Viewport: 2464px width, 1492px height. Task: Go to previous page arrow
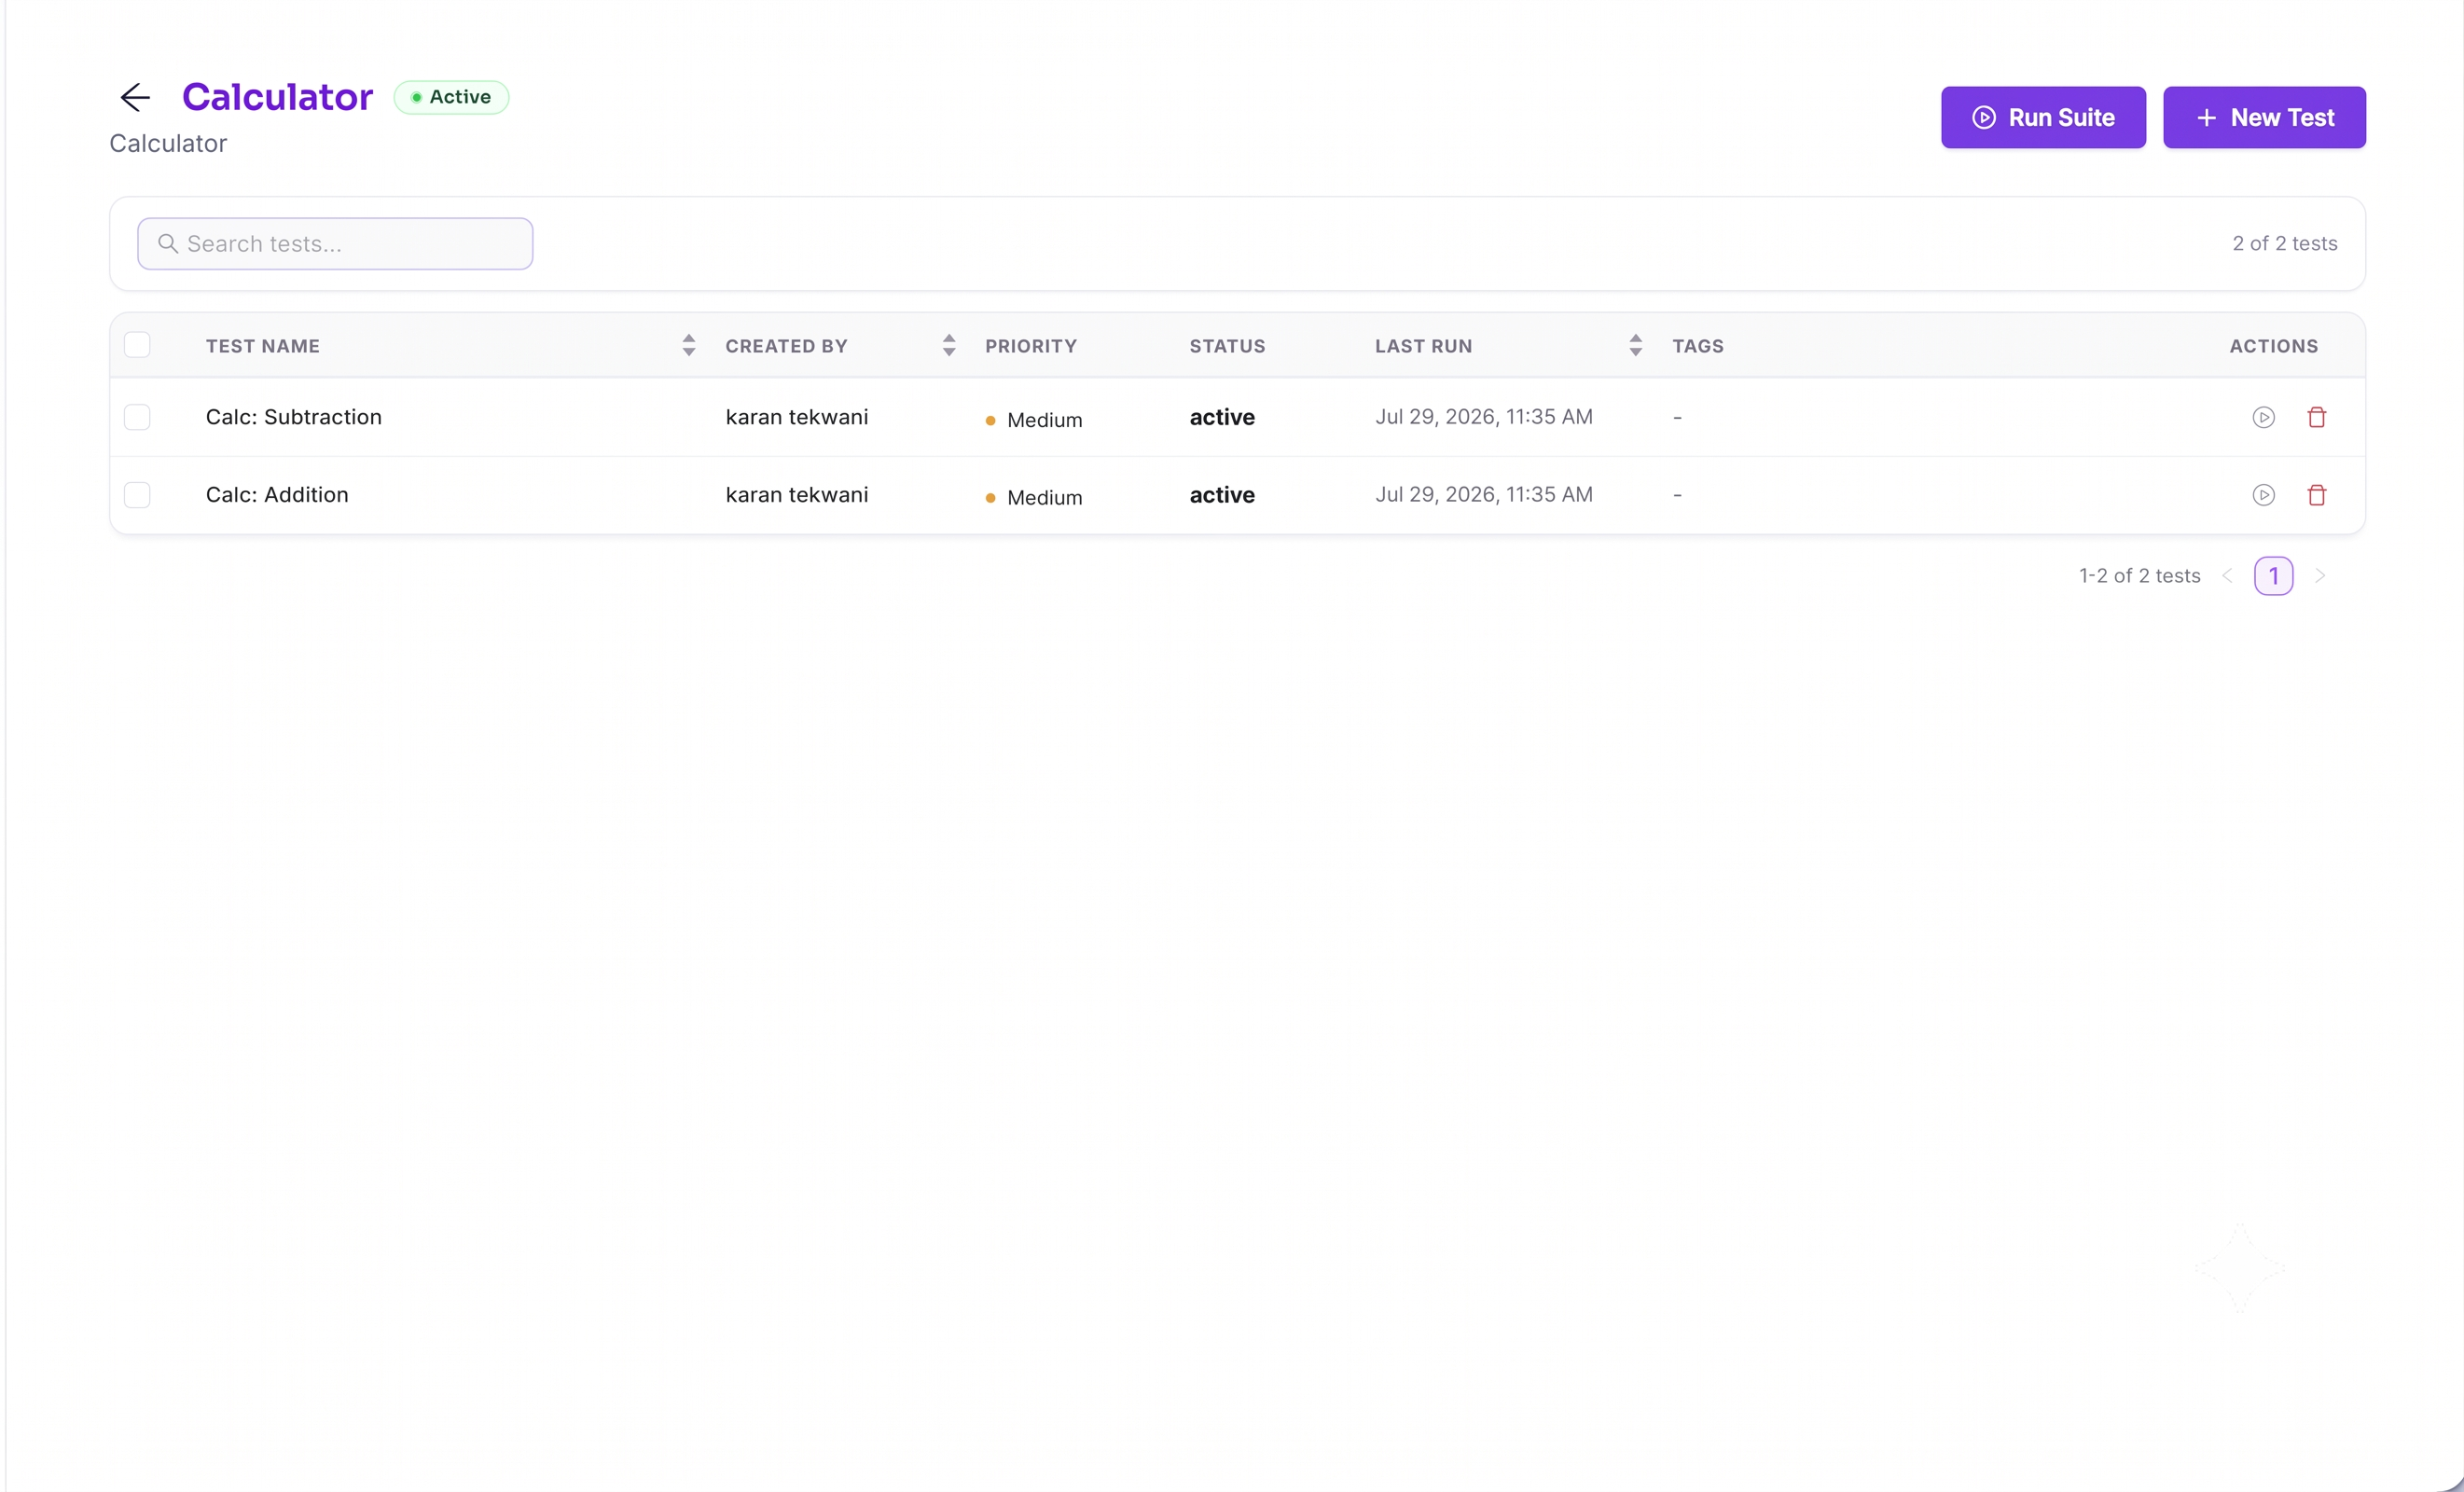pos(2227,576)
